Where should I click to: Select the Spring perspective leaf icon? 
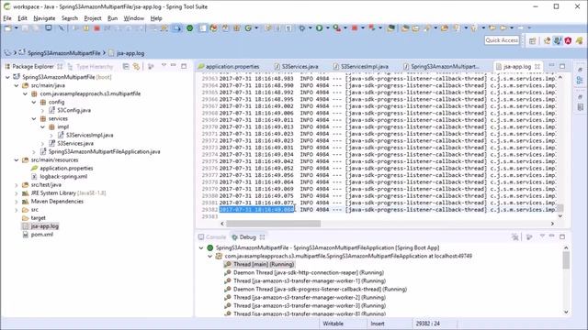(x=580, y=40)
